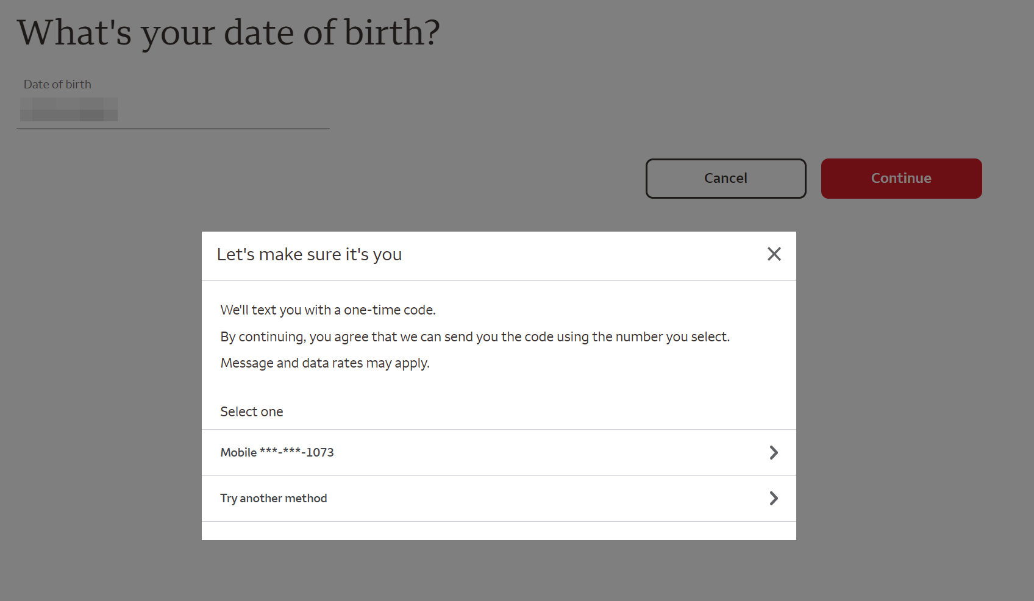The image size is (1034, 601).
Task: Click the underline beneath the date of birth field
Action: point(173,129)
